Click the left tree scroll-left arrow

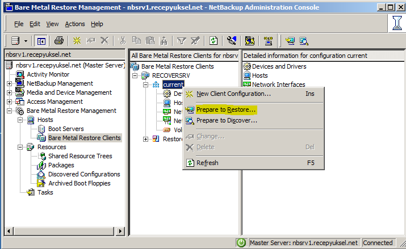[9, 231]
